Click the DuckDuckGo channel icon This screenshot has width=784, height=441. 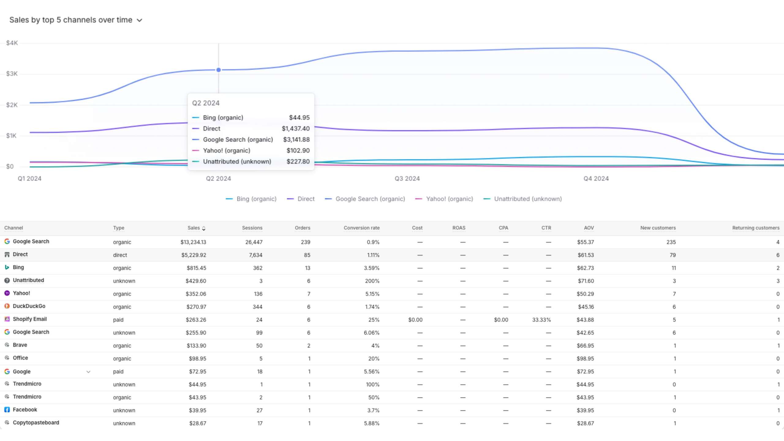click(x=7, y=306)
